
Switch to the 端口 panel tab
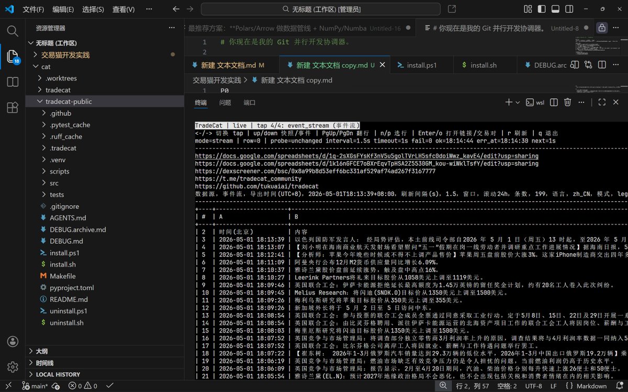point(250,103)
